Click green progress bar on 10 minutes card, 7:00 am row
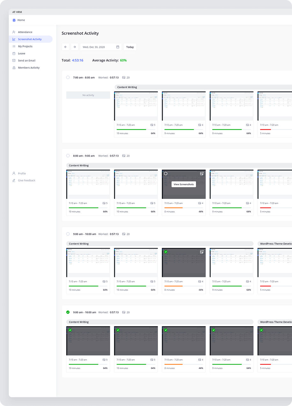The height and width of the screenshot is (406, 292). 131,129
